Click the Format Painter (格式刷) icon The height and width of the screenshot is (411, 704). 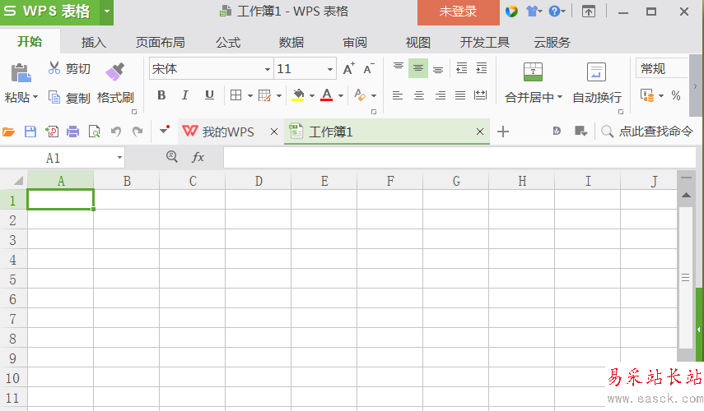point(115,72)
